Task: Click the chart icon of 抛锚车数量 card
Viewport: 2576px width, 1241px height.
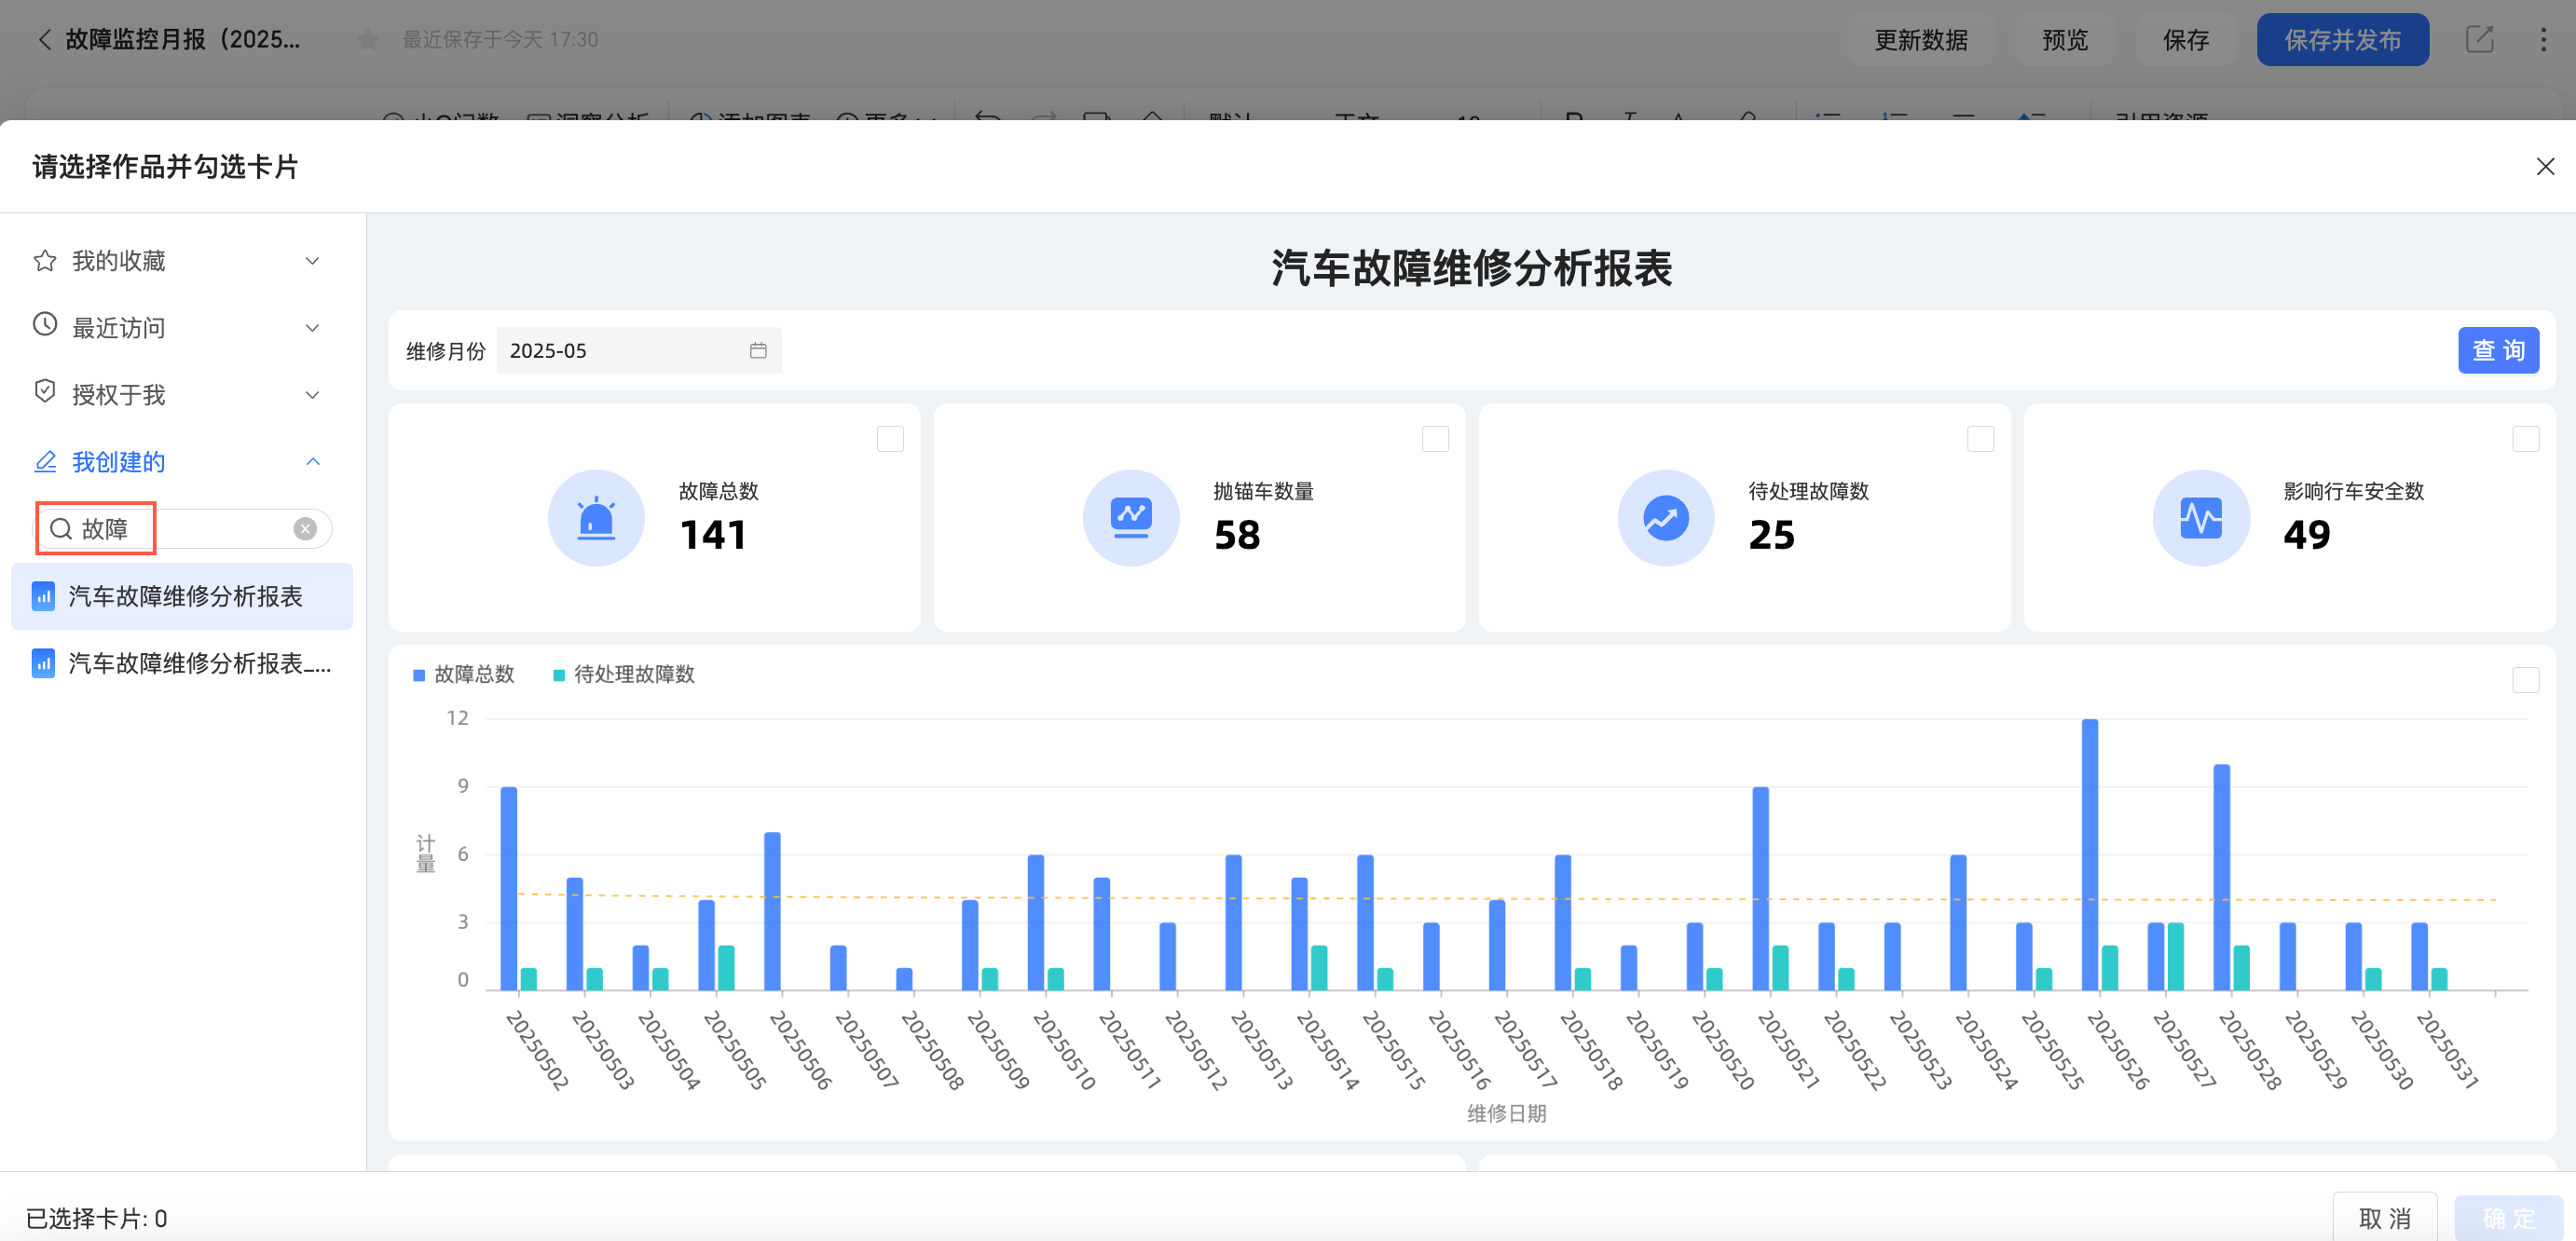Action: pyautogui.click(x=1131, y=517)
